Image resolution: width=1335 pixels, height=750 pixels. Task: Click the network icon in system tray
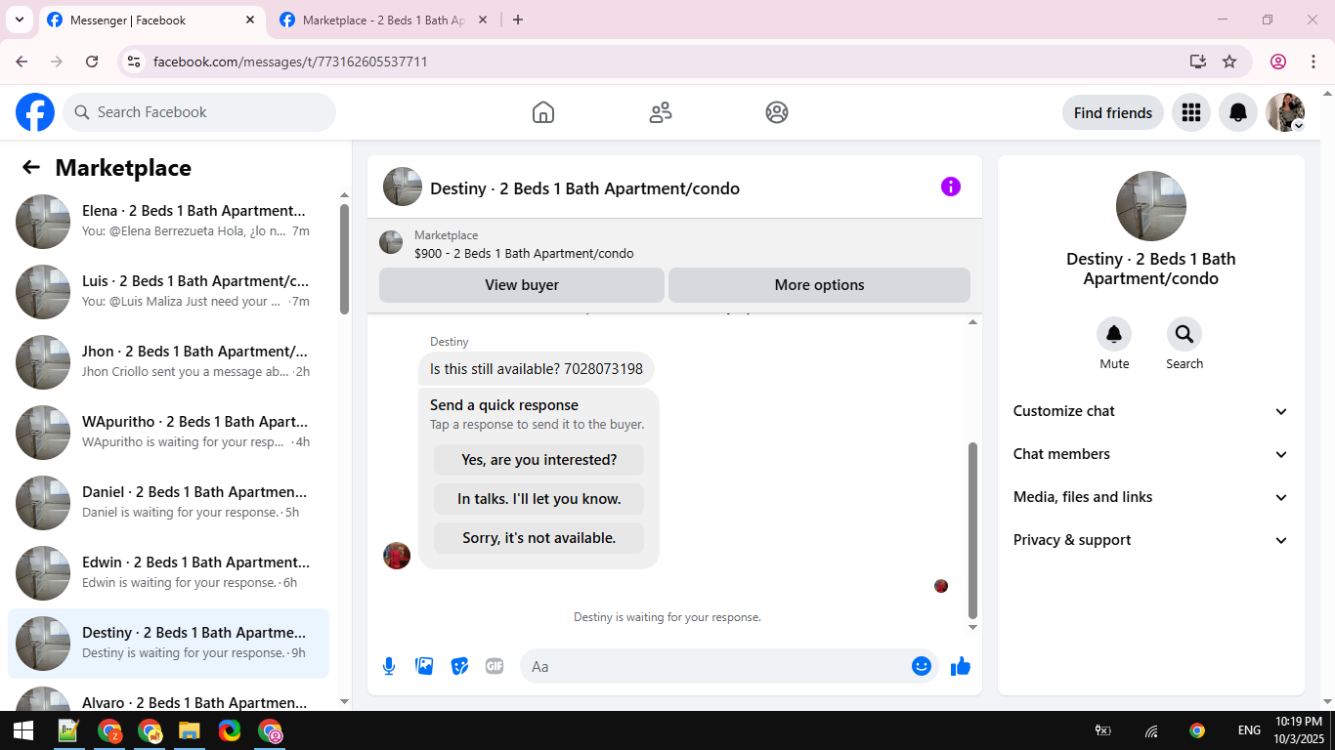click(x=1152, y=730)
